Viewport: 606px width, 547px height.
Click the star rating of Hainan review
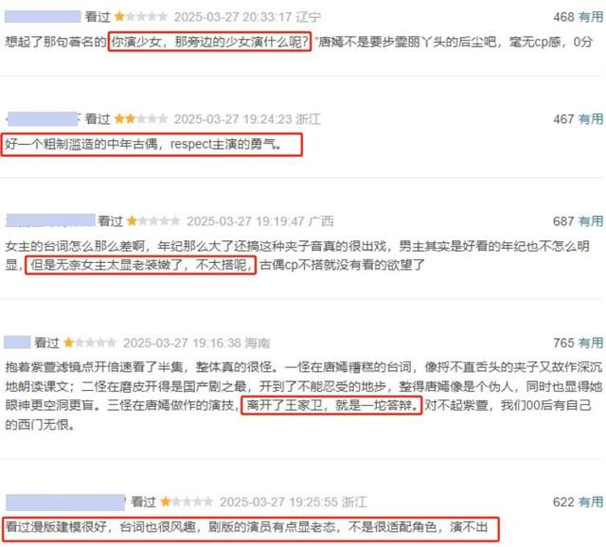point(90,343)
